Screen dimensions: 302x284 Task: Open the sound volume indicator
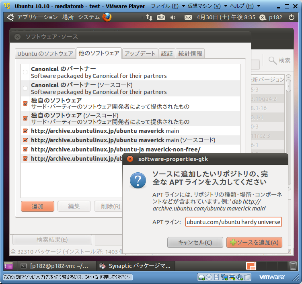[x=173, y=18]
